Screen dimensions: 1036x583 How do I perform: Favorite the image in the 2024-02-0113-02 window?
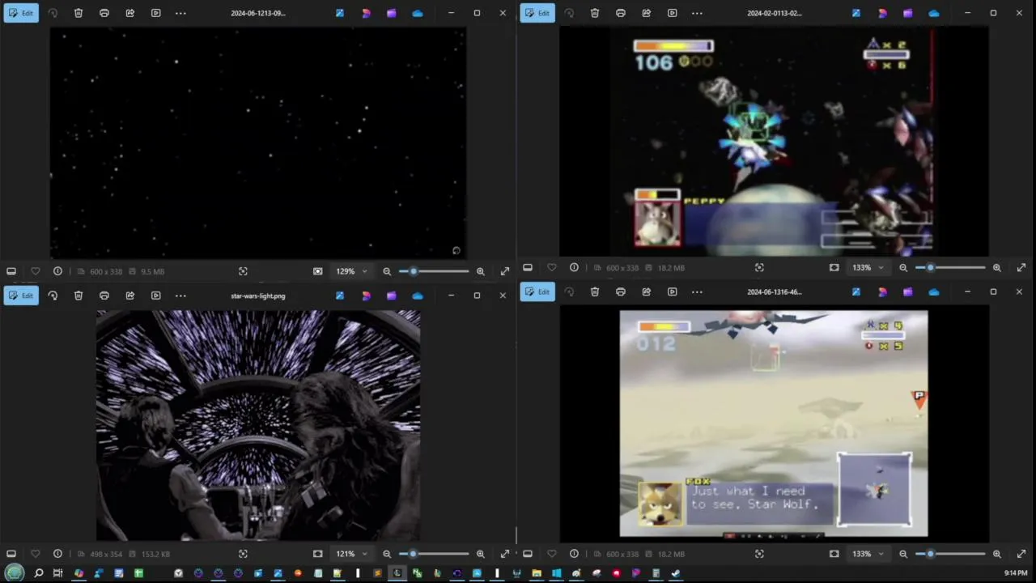tap(551, 267)
